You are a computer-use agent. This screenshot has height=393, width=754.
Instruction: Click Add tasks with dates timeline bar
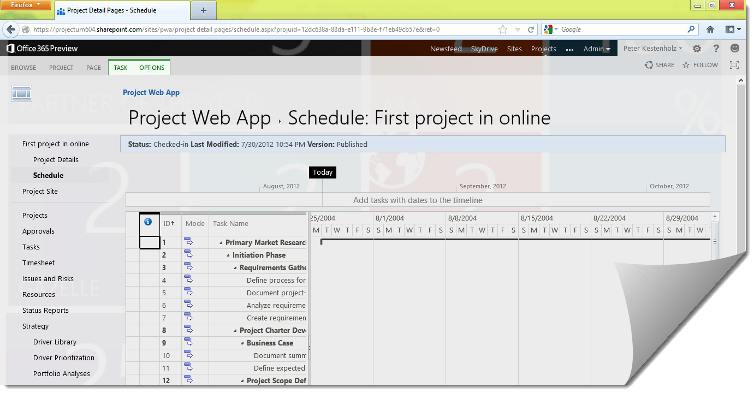[418, 200]
